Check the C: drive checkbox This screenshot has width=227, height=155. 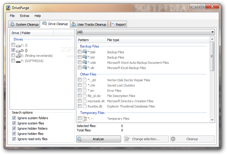13,45
